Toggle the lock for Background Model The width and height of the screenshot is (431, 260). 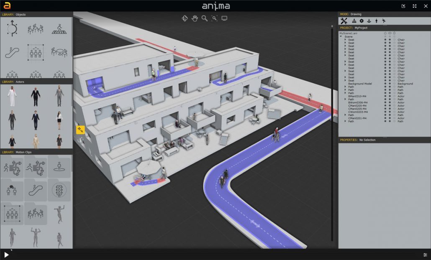click(394, 84)
